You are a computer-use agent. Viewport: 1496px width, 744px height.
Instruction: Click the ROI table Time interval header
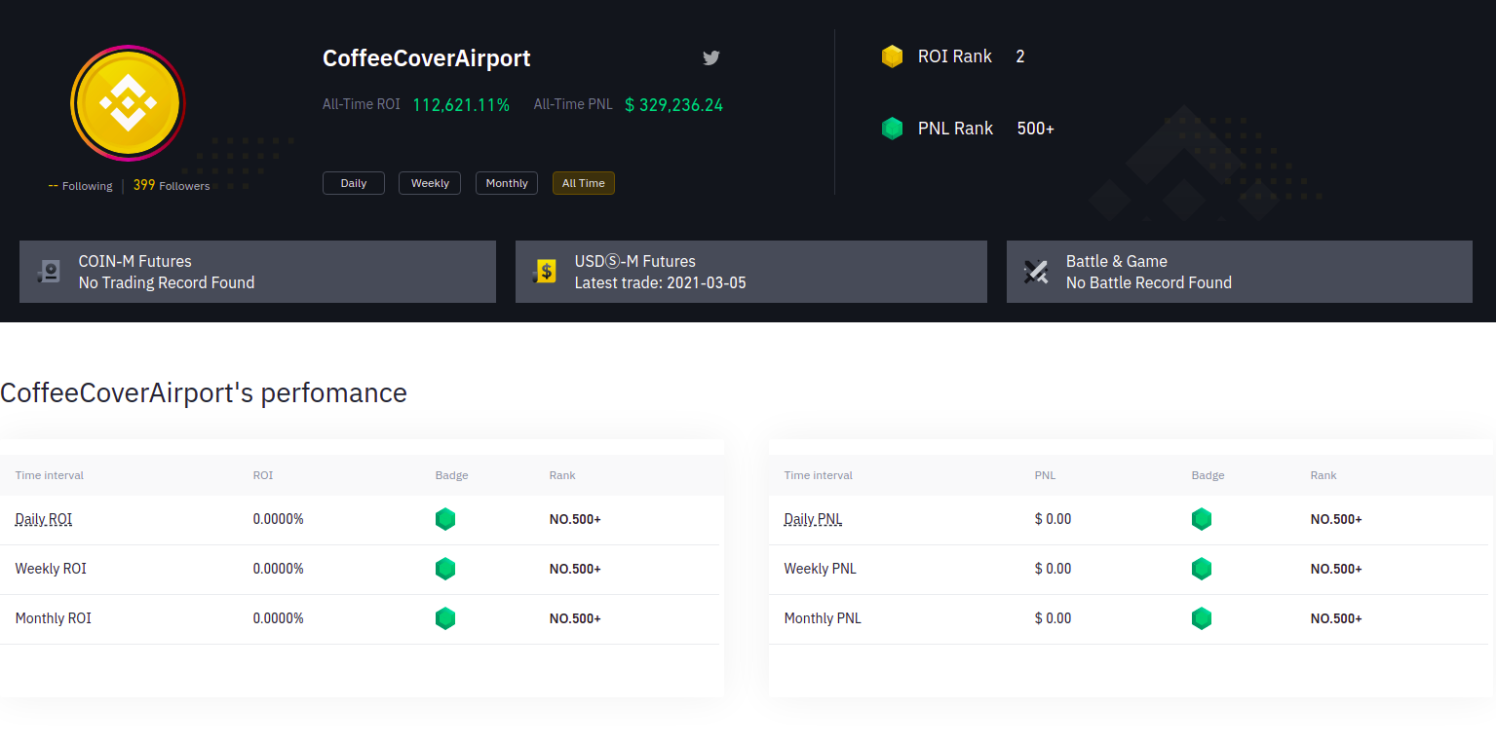pyautogui.click(x=50, y=475)
